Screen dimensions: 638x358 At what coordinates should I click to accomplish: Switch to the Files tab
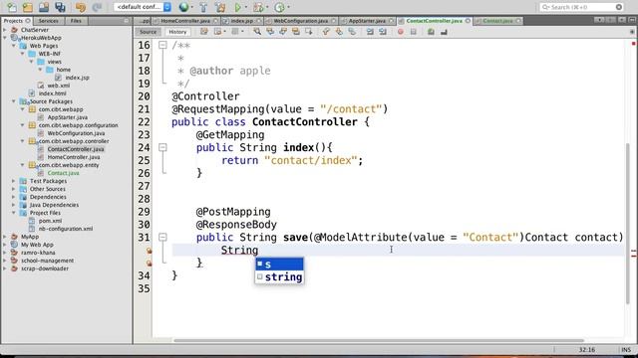76,21
